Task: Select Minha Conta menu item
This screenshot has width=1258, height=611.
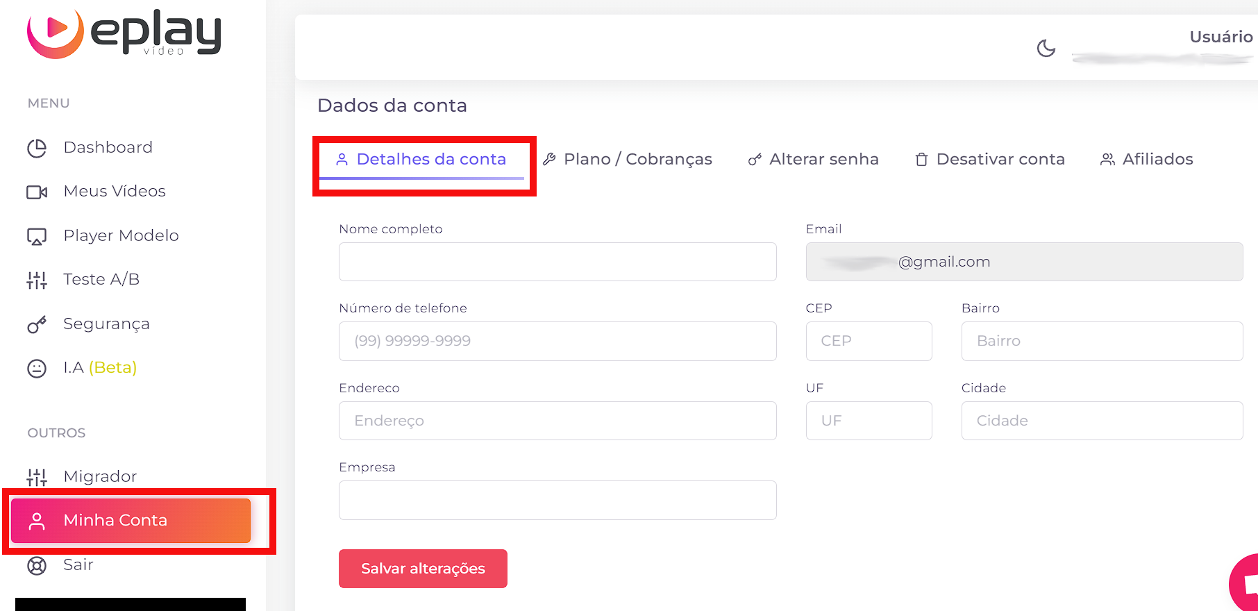Action: (131, 521)
